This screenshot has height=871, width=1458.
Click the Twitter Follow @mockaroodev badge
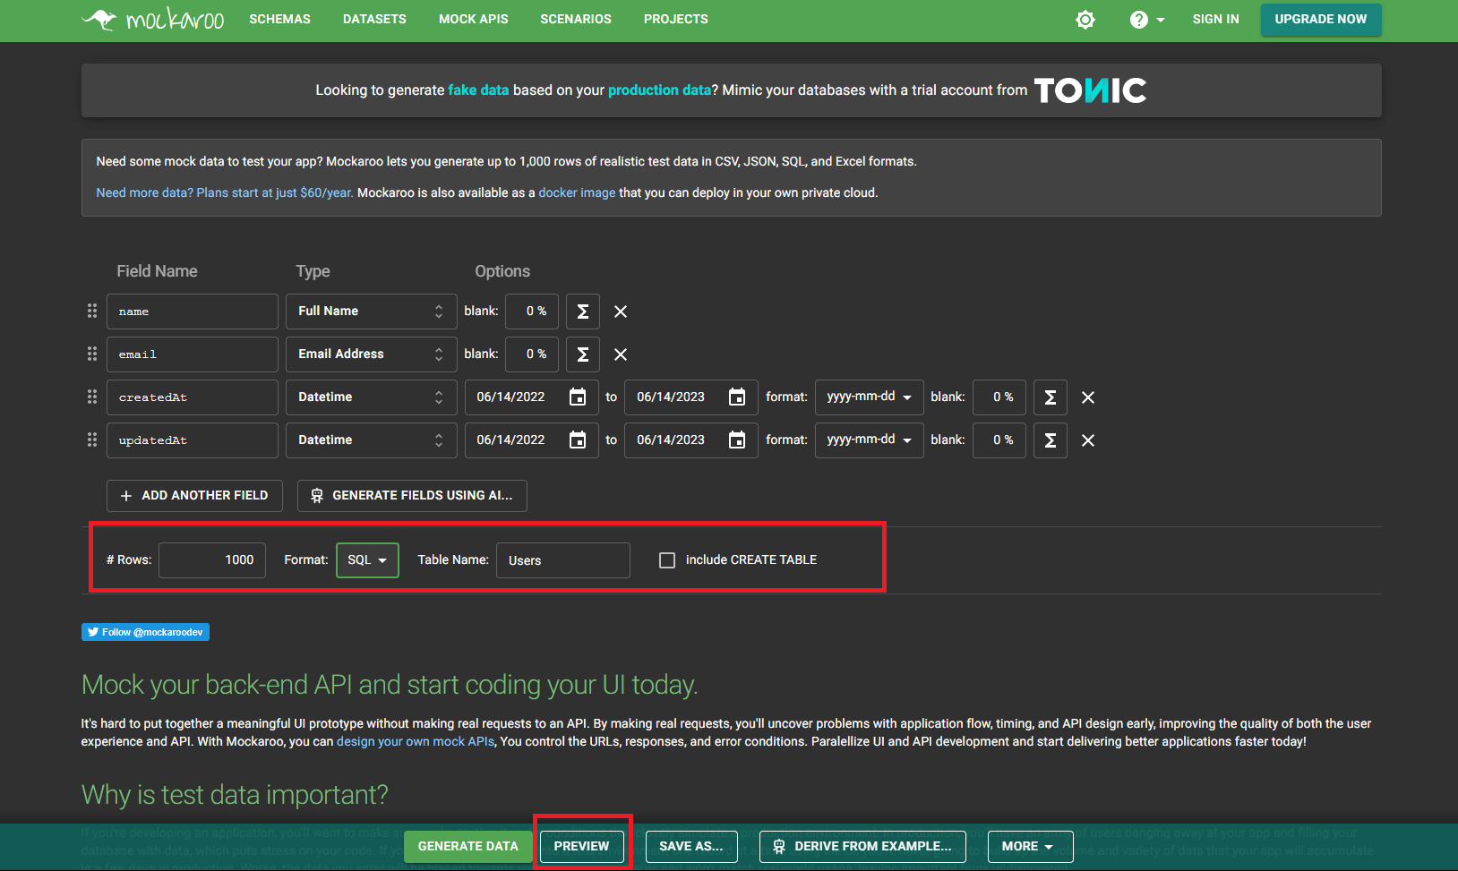click(x=145, y=632)
